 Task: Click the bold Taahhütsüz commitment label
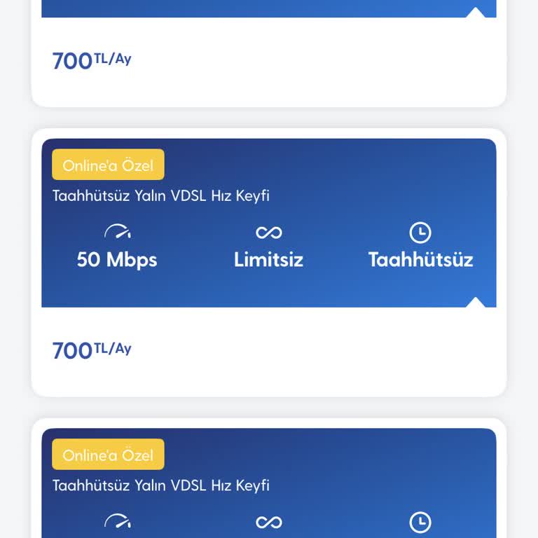420,260
